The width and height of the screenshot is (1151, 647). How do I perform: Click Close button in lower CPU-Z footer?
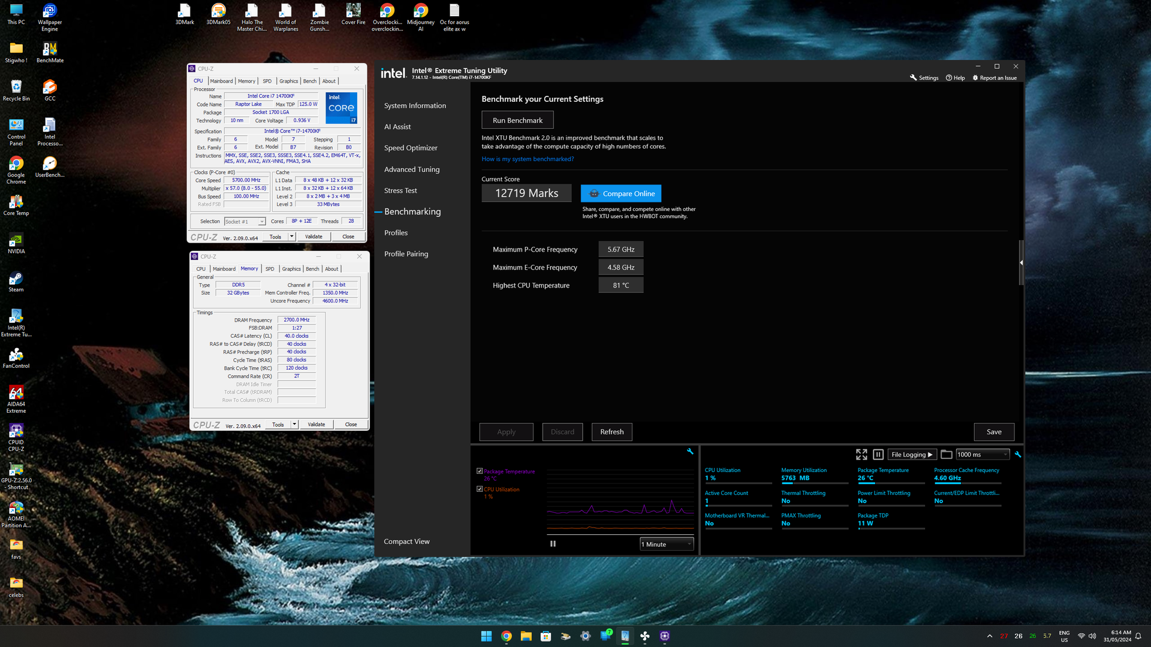[x=351, y=425]
